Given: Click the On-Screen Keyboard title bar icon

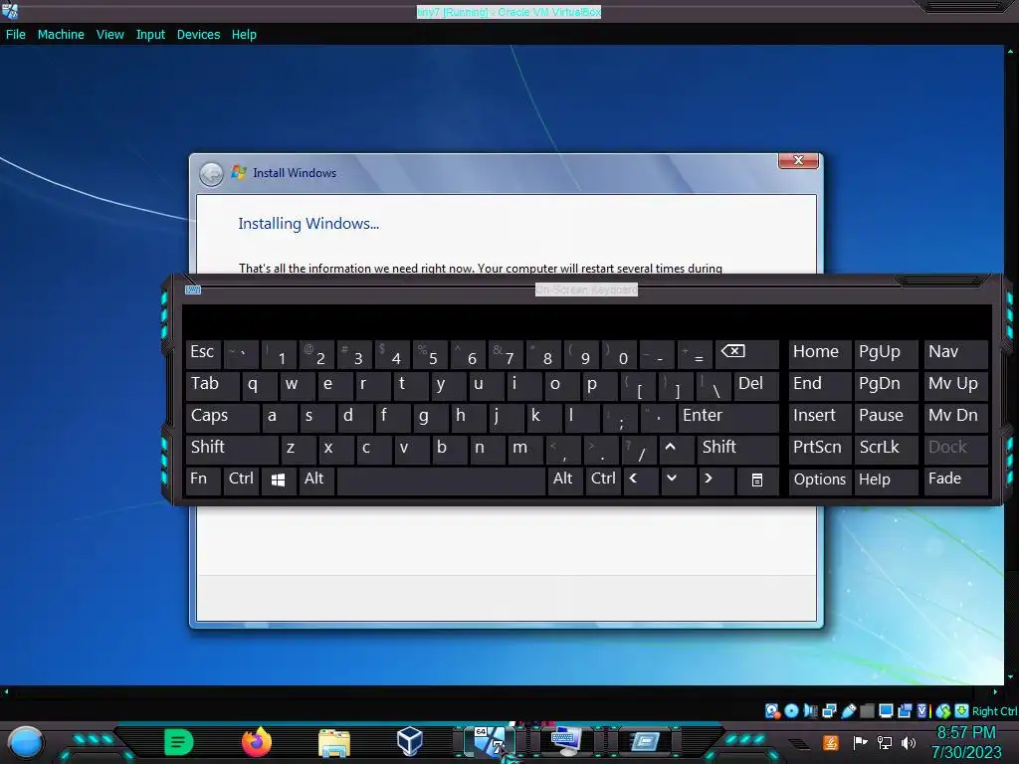Looking at the screenshot, I should 193,289.
